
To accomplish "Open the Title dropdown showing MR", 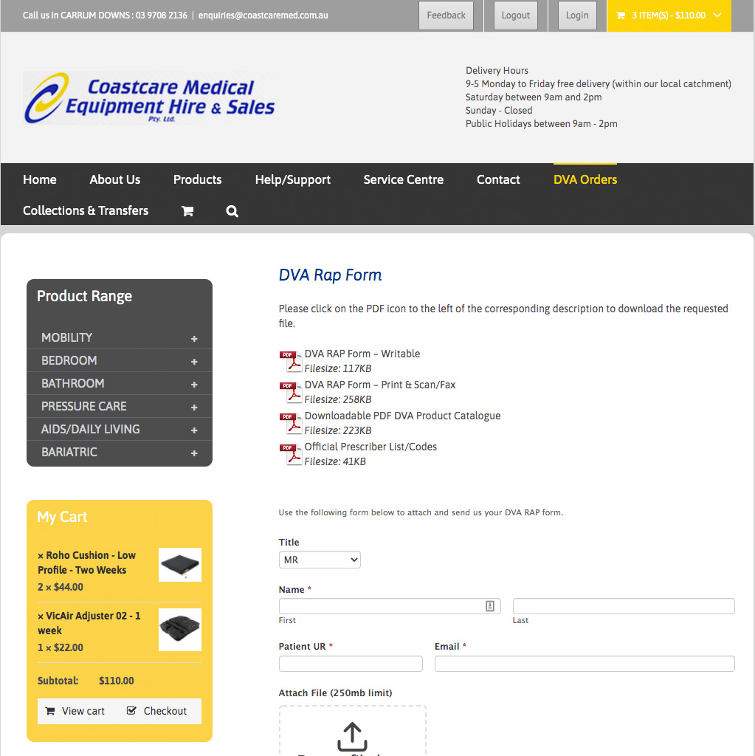I will (320, 560).
